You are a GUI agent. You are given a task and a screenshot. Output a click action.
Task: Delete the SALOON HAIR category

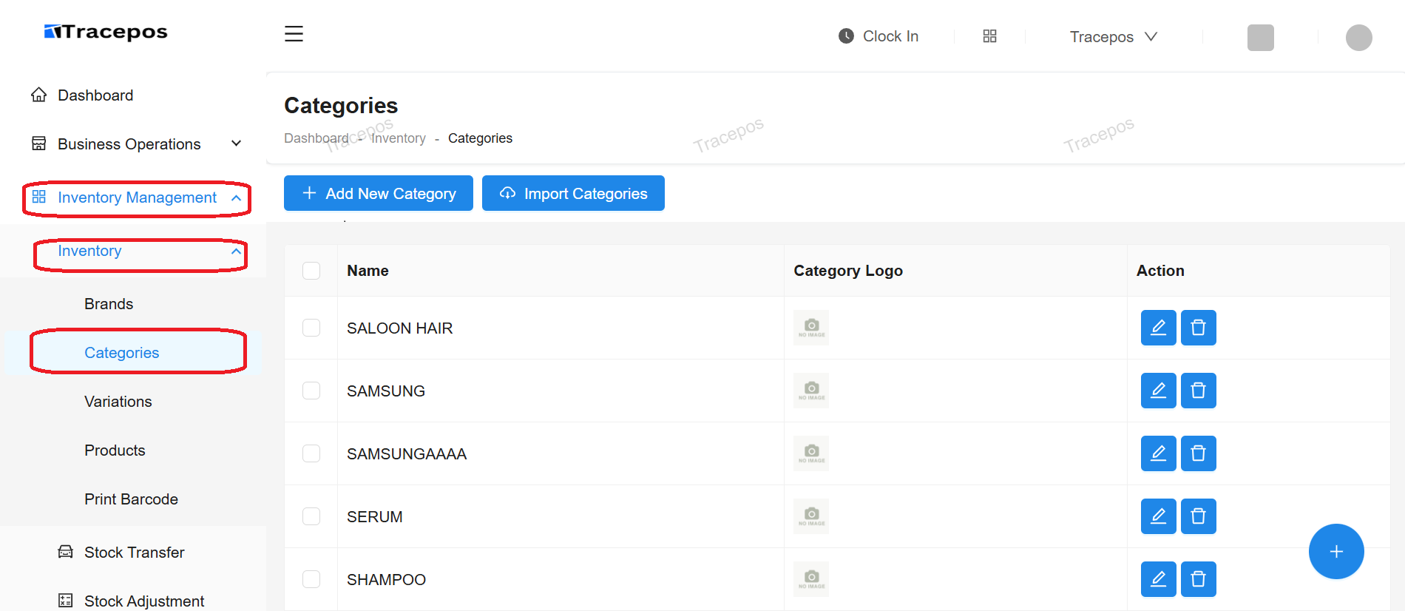[1198, 328]
